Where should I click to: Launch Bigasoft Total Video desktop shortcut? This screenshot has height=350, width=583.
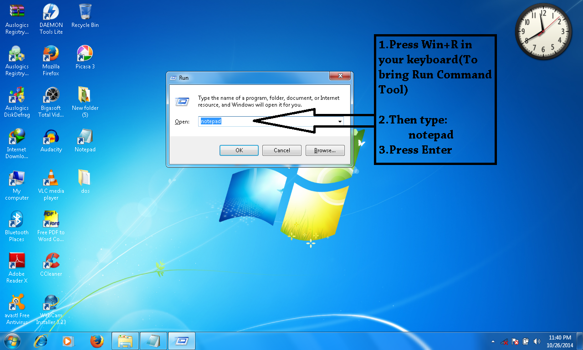(x=51, y=102)
